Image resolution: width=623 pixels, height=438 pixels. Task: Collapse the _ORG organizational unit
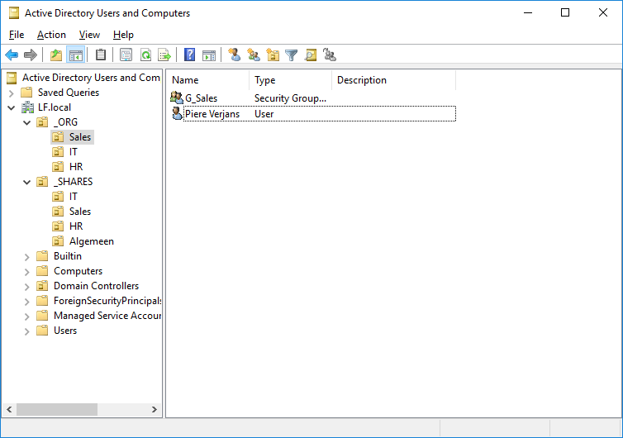point(26,123)
